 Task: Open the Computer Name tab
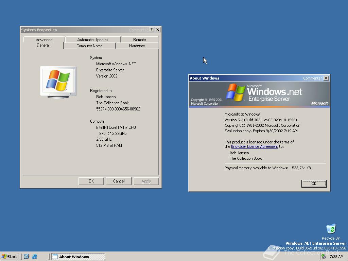(89, 46)
